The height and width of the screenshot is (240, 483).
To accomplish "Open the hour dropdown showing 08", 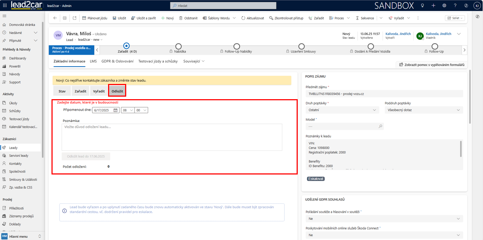I will 127,110.
